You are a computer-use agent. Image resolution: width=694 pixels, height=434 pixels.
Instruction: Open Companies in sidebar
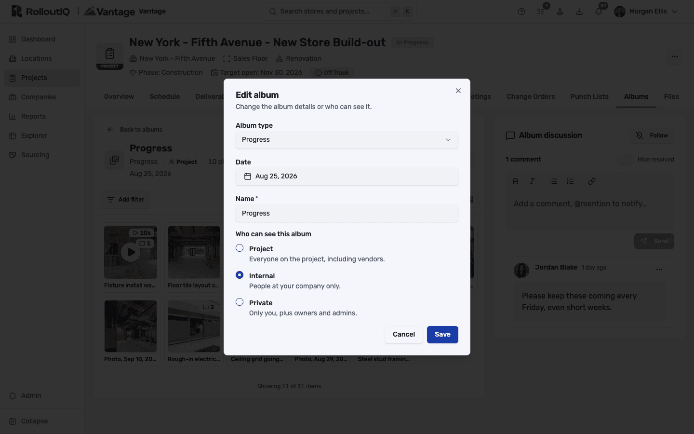point(42,97)
